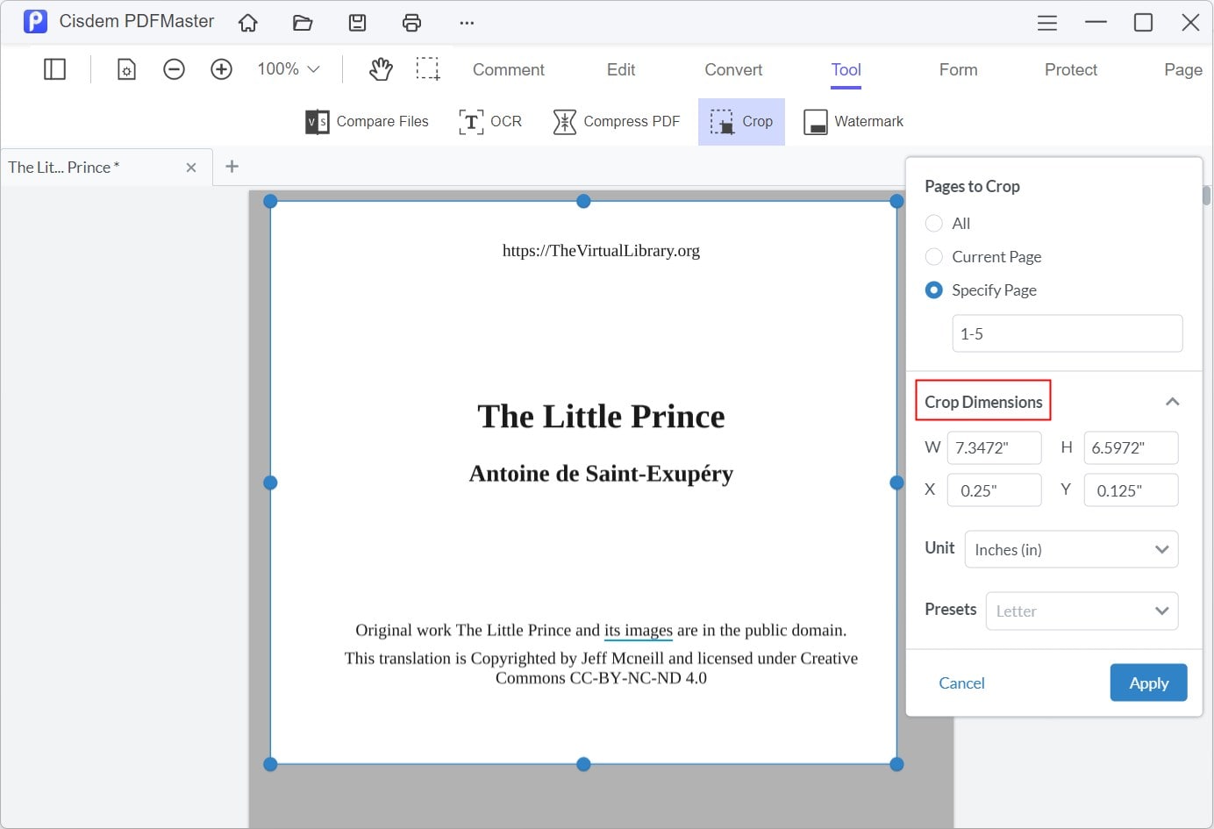Click the Home icon in title bar

pos(248,23)
